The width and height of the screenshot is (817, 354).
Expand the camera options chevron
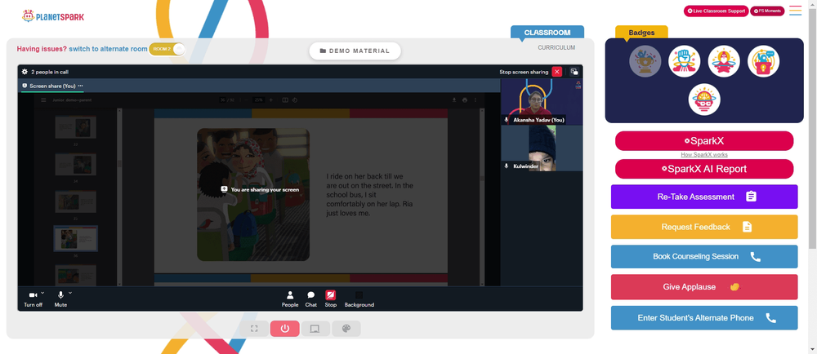pyautogui.click(x=42, y=292)
